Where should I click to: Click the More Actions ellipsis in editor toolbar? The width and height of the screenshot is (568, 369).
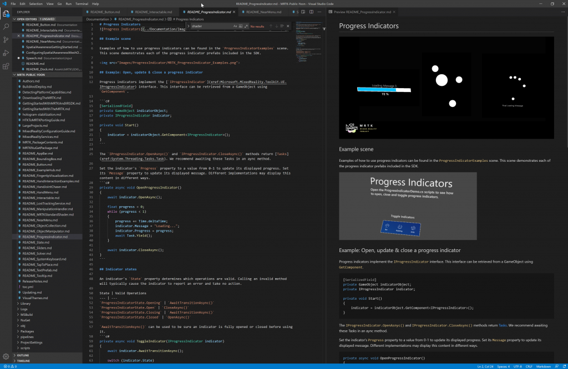tap(319, 12)
